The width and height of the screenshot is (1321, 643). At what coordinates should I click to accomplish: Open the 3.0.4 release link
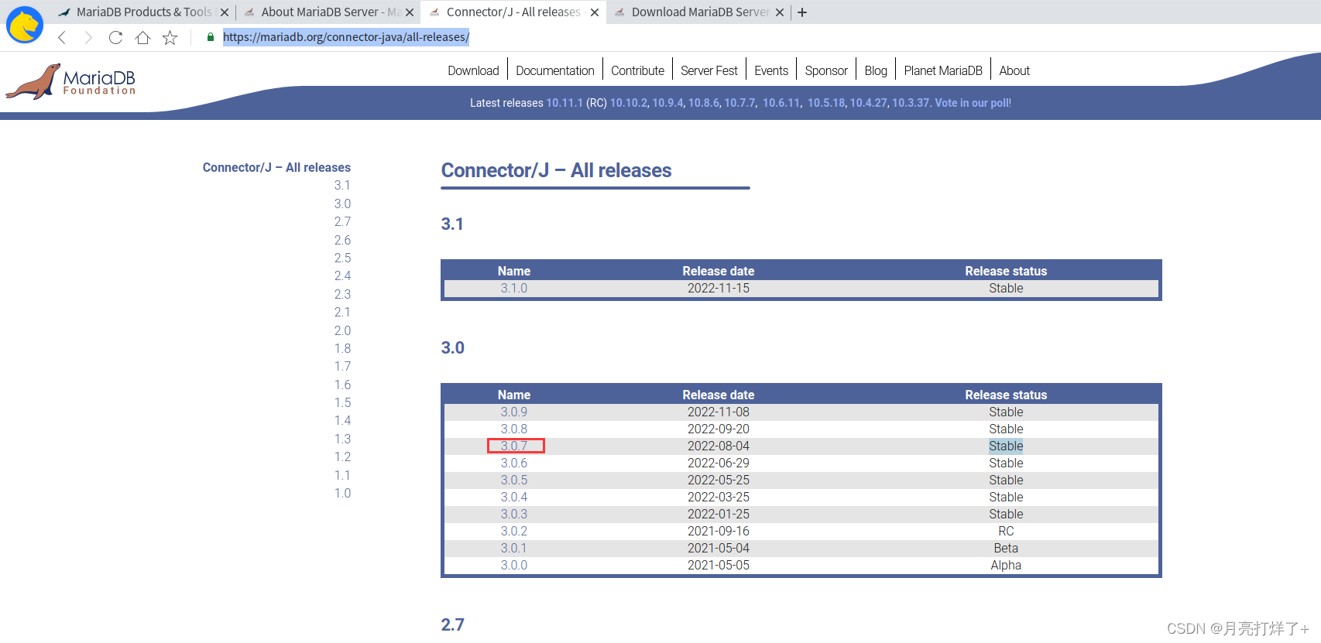(x=514, y=497)
